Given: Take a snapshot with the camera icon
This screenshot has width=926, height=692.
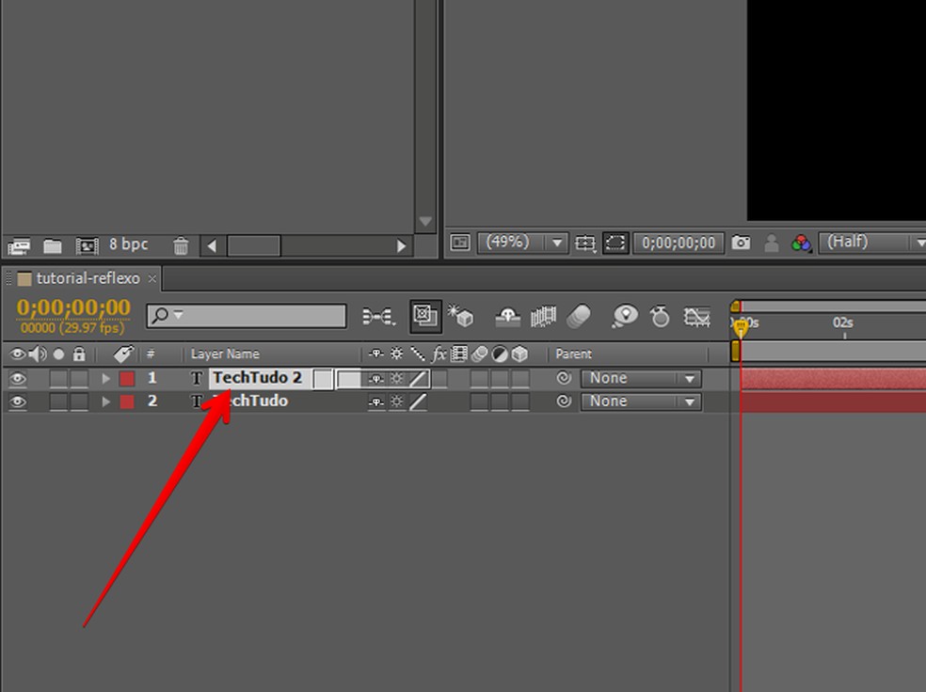Looking at the screenshot, I should pos(741,243).
